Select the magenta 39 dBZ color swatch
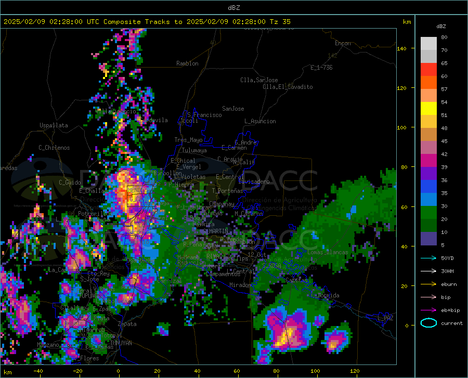This screenshot has width=468, height=378. (x=428, y=161)
